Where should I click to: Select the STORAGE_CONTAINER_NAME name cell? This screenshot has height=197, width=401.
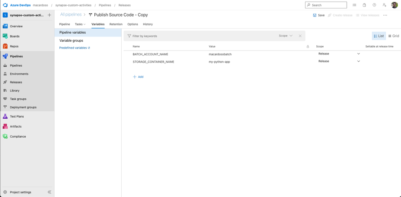153,61
